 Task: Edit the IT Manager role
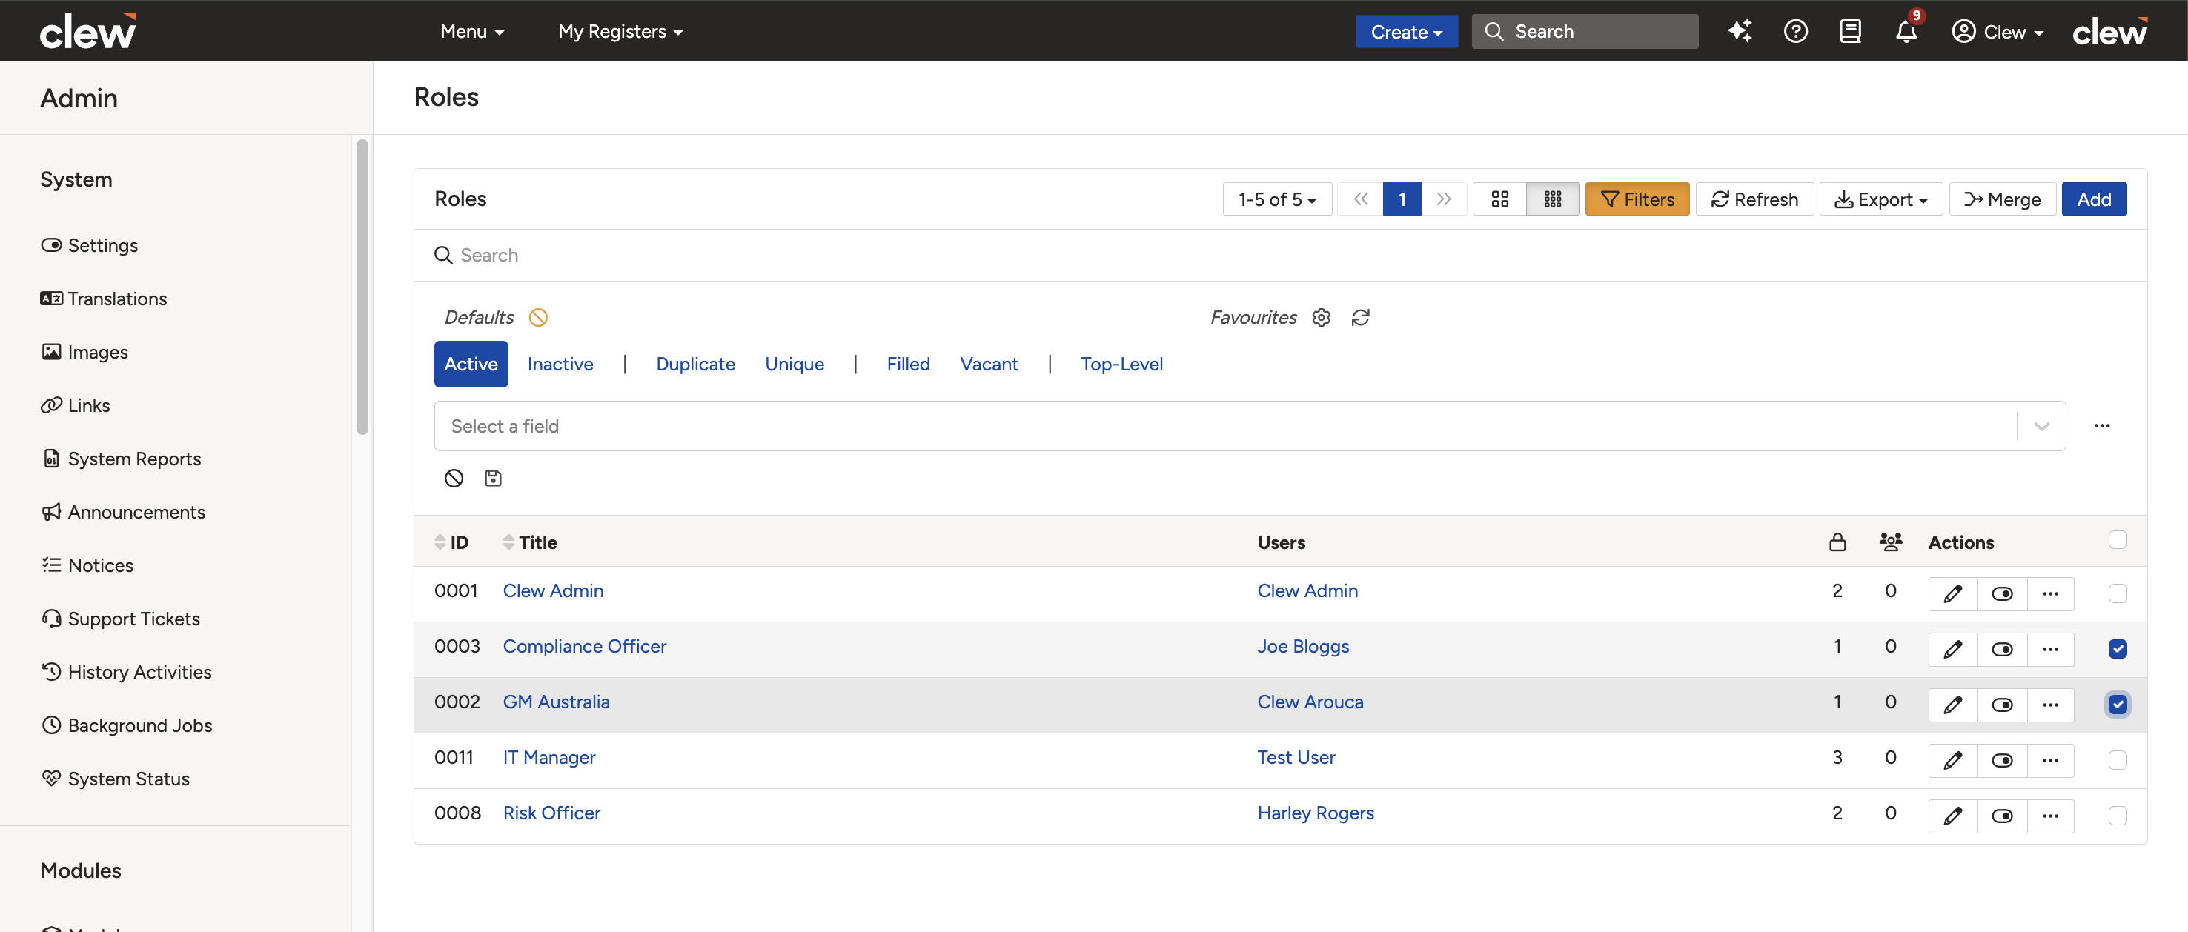(1952, 761)
